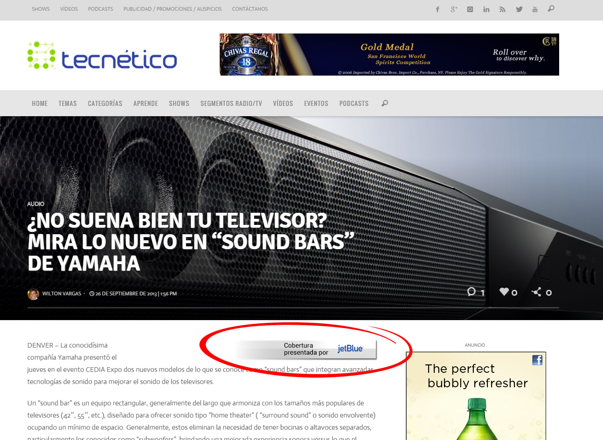Open the Google Plus icon in top bar
Image resolution: width=603 pixels, height=440 pixels.
tap(454, 9)
